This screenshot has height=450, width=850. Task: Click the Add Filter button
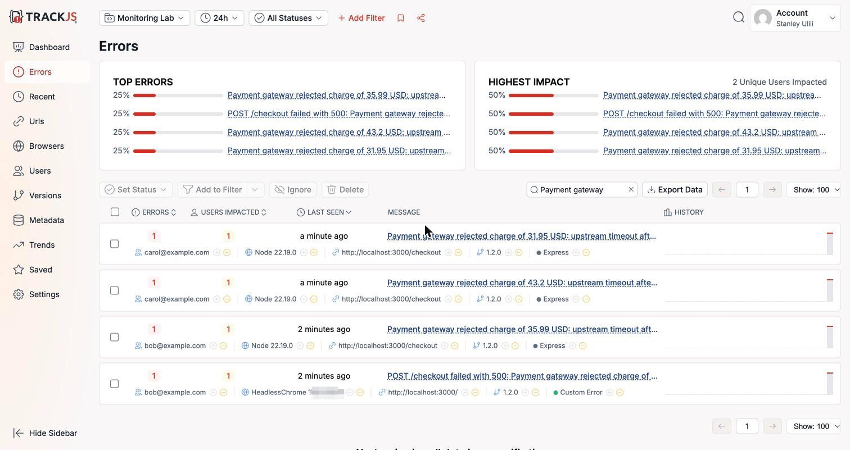(361, 18)
